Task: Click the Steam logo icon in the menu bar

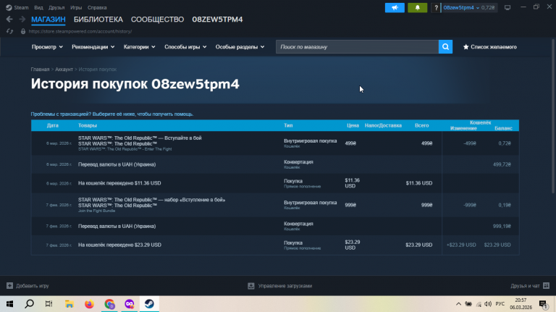Action: 9,7
